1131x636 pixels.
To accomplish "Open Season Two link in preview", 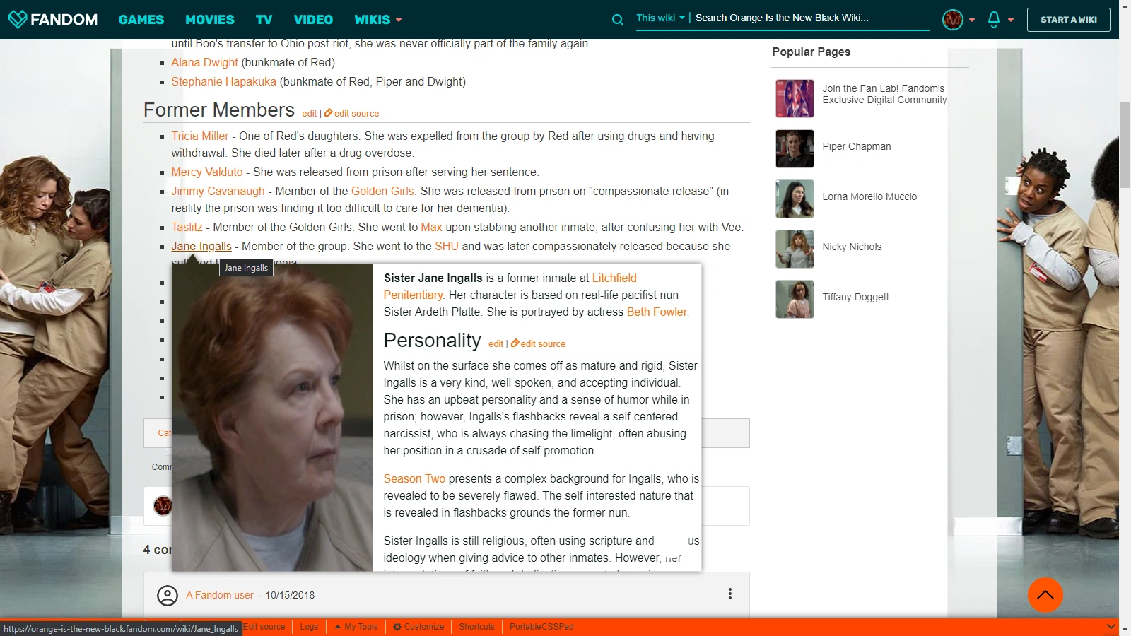I will (x=414, y=479).
